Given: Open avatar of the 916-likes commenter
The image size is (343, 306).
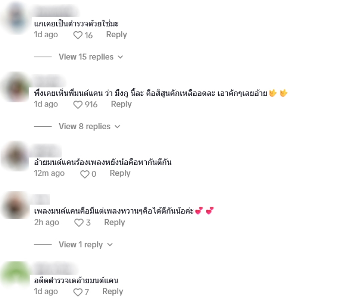Looking at the screenshot, I should pyautogui.click(x=16, y=87).
